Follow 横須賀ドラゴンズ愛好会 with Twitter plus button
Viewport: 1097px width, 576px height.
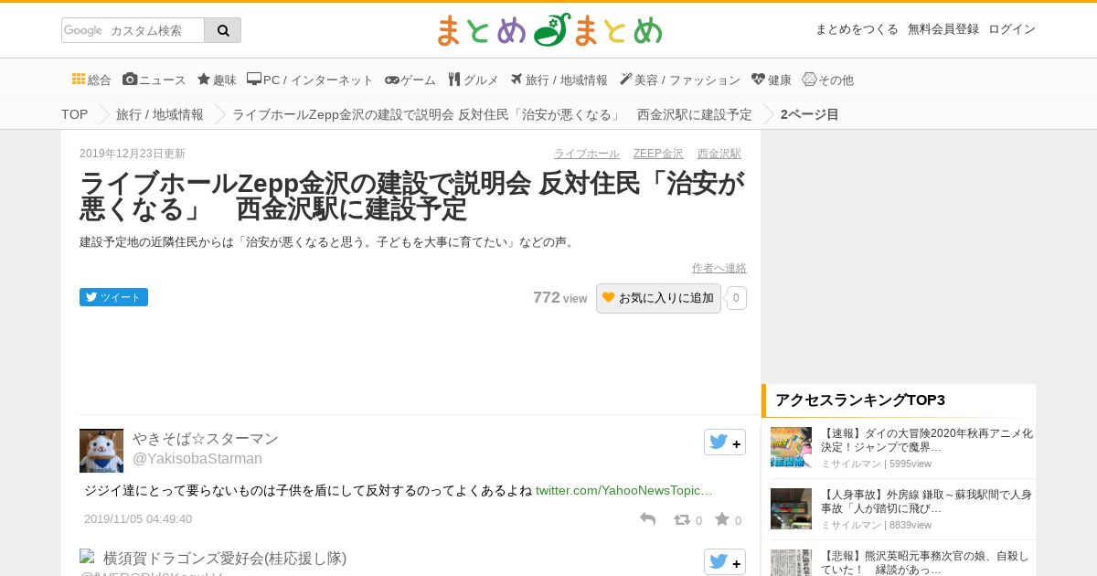pos(725,562)
